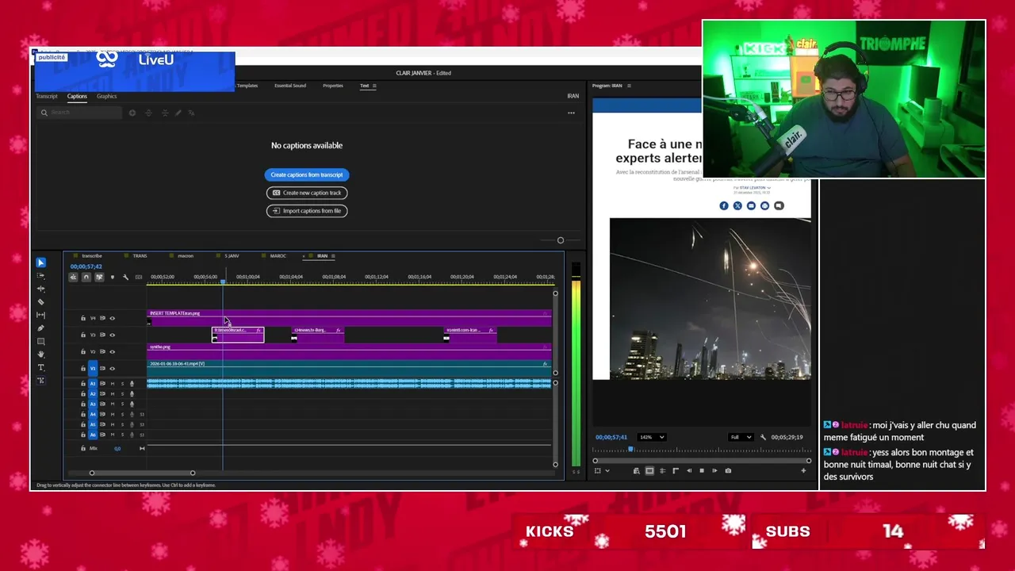Mute audio track A1

pos(113,384)
